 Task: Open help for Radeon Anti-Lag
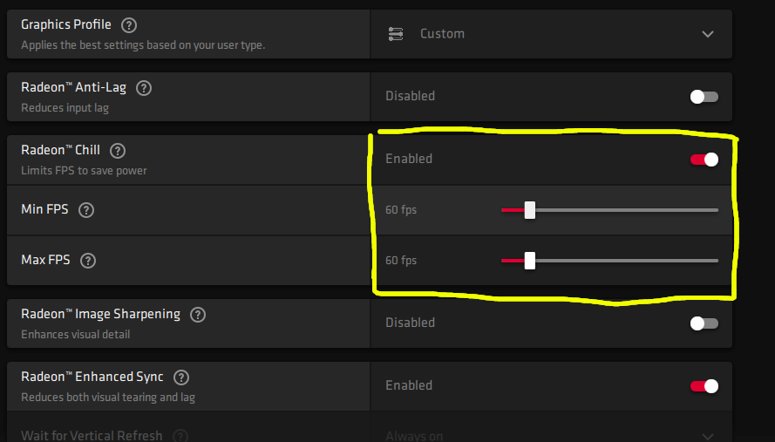pos(145,88)
